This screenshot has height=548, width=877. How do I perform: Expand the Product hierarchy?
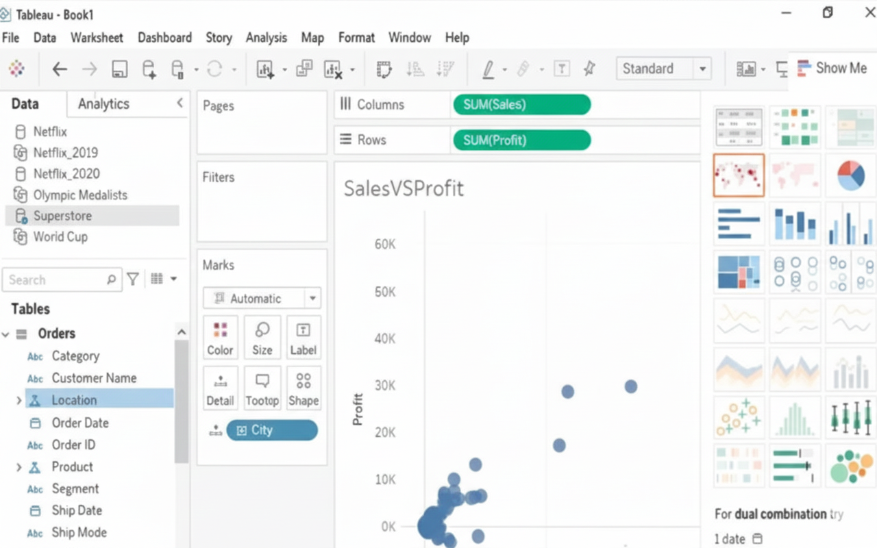[18, 467]
